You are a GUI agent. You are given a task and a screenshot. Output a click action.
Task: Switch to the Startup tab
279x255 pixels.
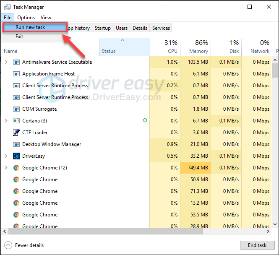[102, 28]
